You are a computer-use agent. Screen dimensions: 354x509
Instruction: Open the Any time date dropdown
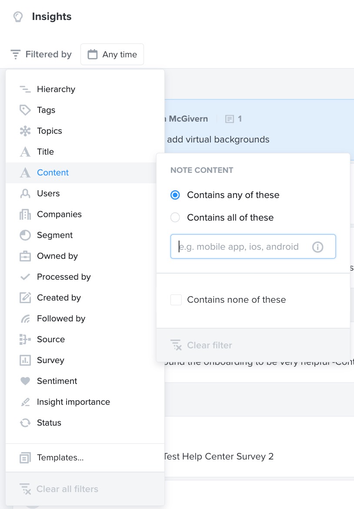pos(112,54)
